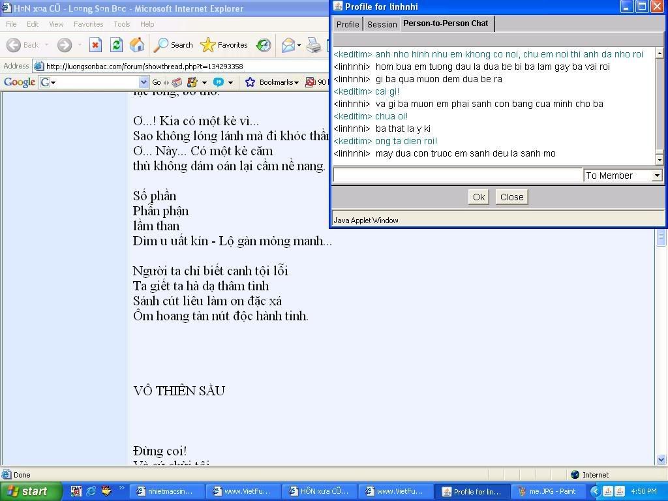Click the VÔ THIÊN SẦU text on page
The width and height of the screenshot is (668, 501).
179,391
